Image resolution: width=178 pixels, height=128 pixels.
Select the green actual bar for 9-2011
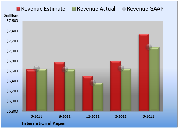tap(70, 90)
